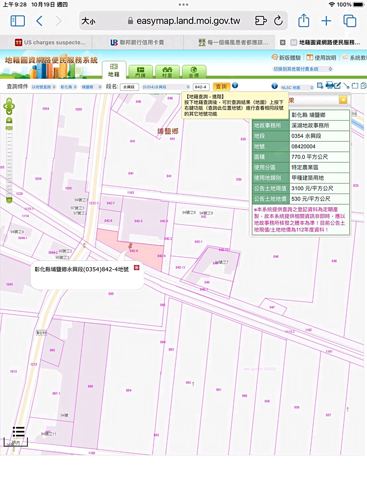Switch to the 門牌 tab
The width and height of the screenshot is (367, 490).
click(x=141, y=72)
